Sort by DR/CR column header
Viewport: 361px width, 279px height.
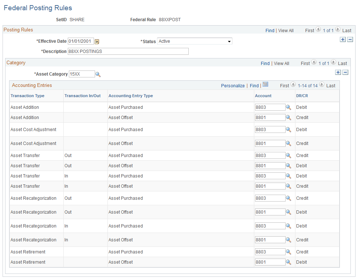(x=302, y=96)
